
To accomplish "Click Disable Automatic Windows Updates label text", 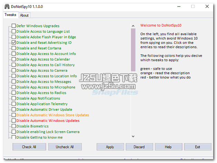I will point(48,121).
